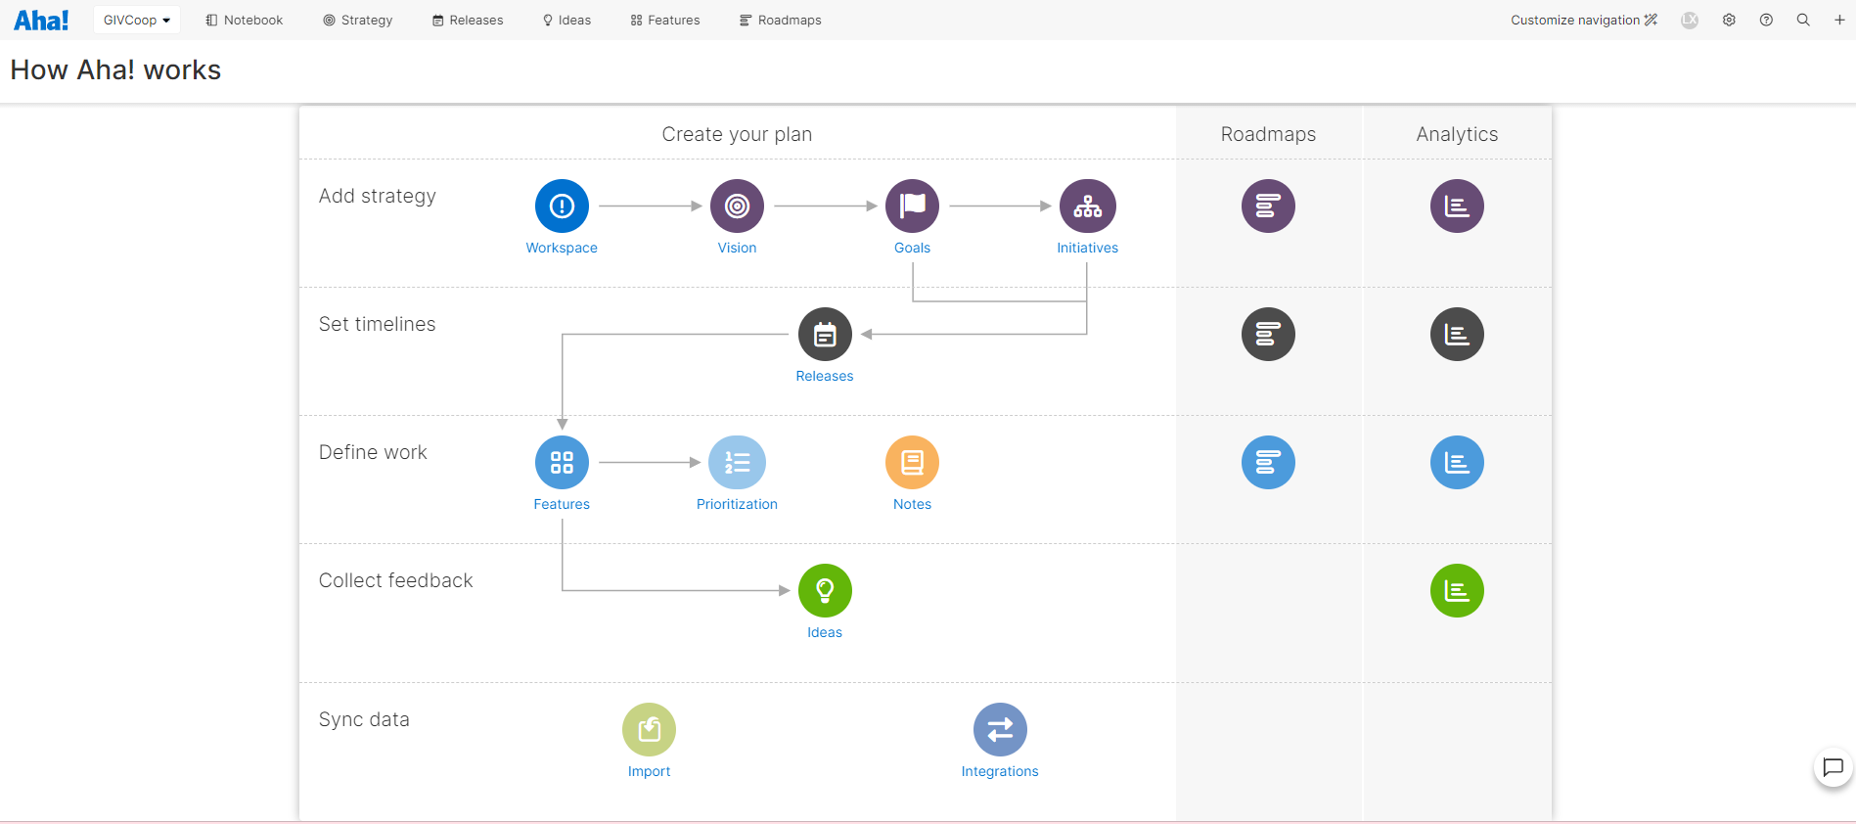Viewport: 1856px width, 824px height.
Task: Click the Prioritization list icon
Action: [737, 462]
